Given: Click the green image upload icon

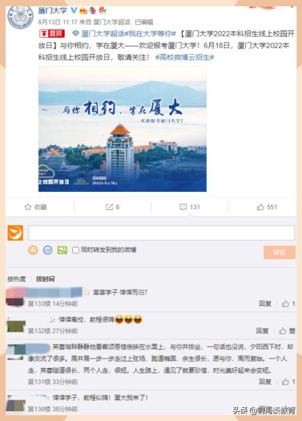Looking at the screenshot, I should coord(62,250).
